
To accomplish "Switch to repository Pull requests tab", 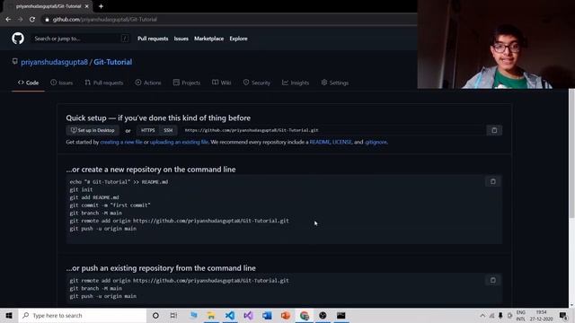I will pyautogui.click(x=104, y=83).
